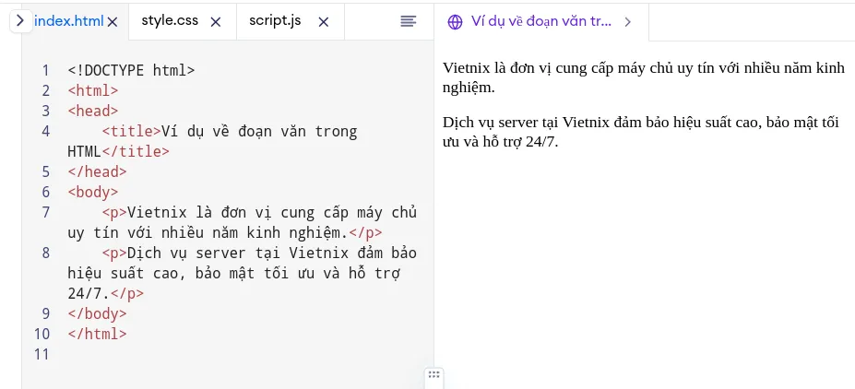Place cursor on the <!DOCTYPE html> line
Viewport: 855px width, 389px height.
pyautogui.click(x=131, y=71)
